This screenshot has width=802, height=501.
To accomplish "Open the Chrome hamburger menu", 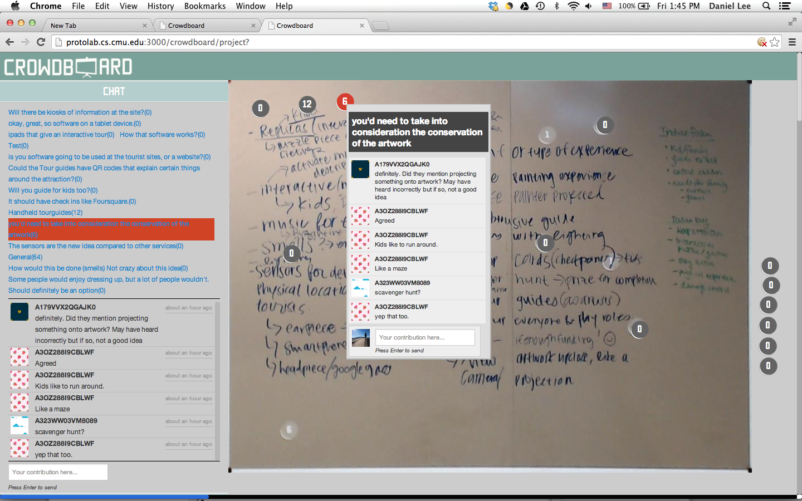I will (x=792, y=42).
